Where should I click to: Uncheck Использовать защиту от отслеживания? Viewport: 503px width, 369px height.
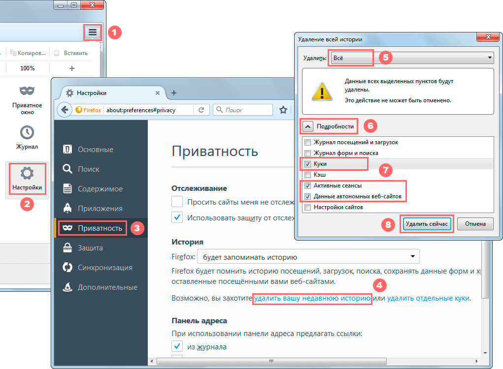[177, 217]
